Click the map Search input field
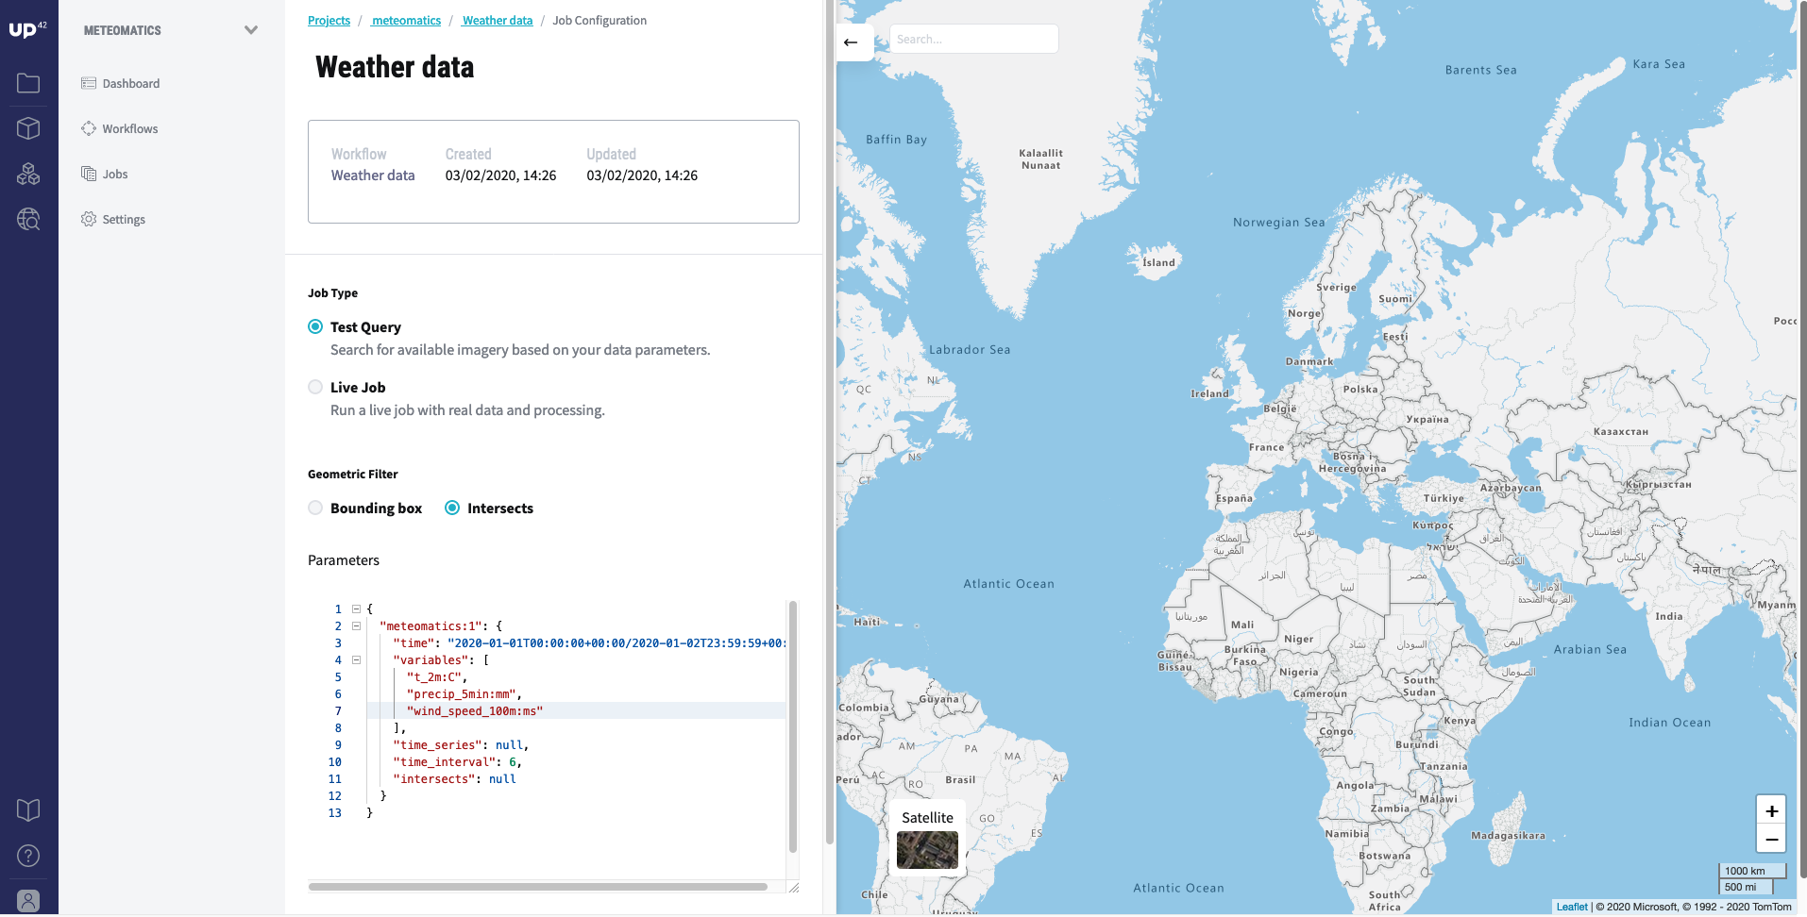The image size is (1807, 917). click(x=973, y=39)
